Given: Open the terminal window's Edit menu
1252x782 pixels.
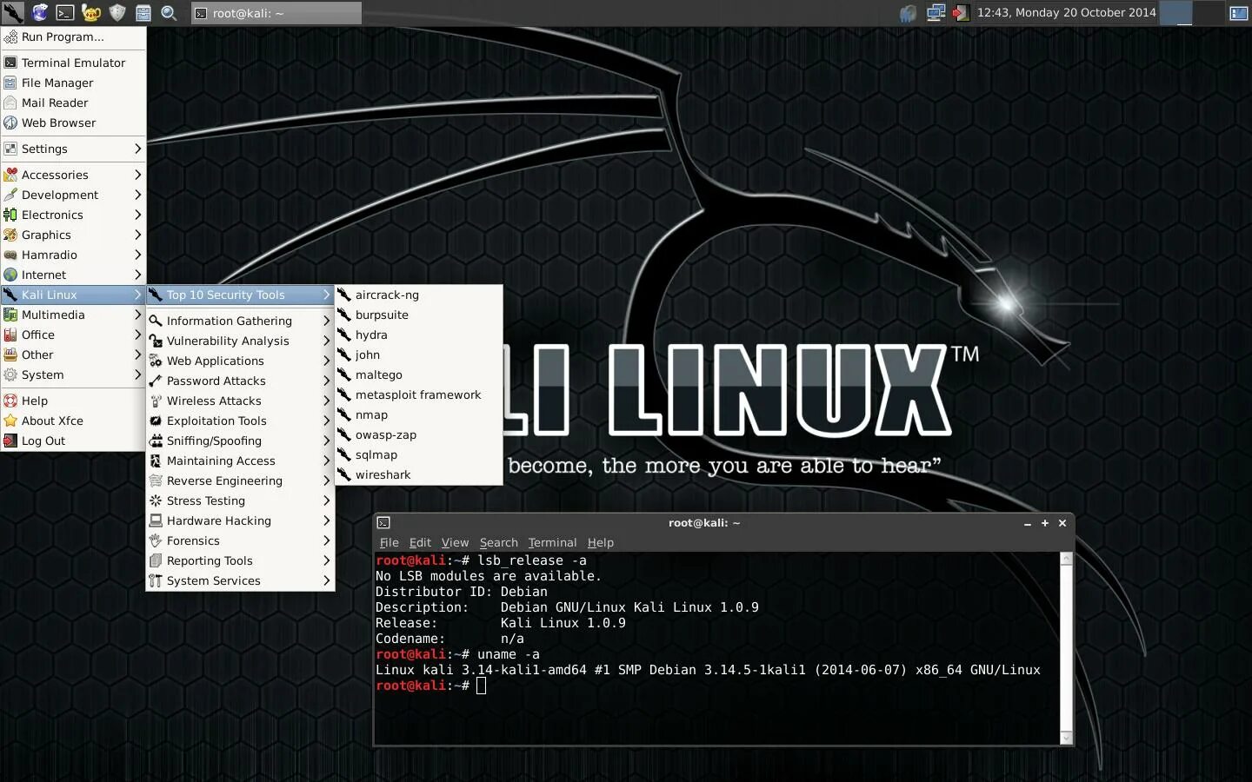Looking at the screenshot, I should pyautogui.click(x=420, y=542).
